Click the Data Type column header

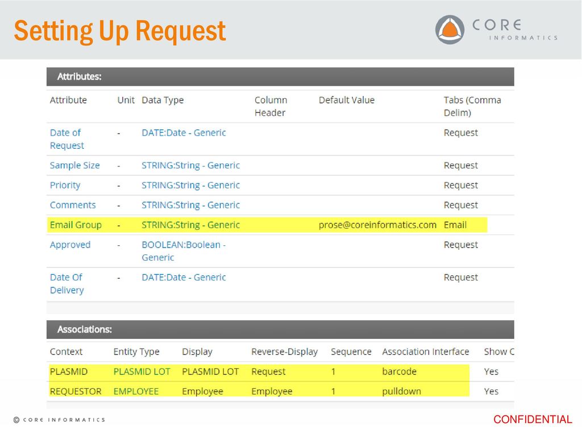[163, 100]
